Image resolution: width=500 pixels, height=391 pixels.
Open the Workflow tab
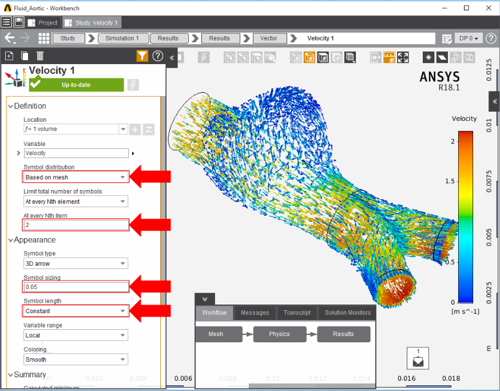(215, 313)
